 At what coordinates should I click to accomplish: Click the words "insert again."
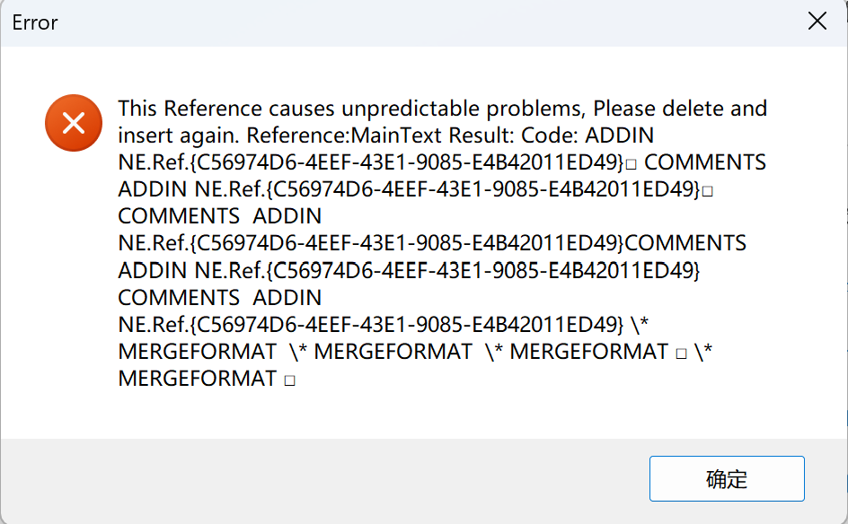click(178, 135)
